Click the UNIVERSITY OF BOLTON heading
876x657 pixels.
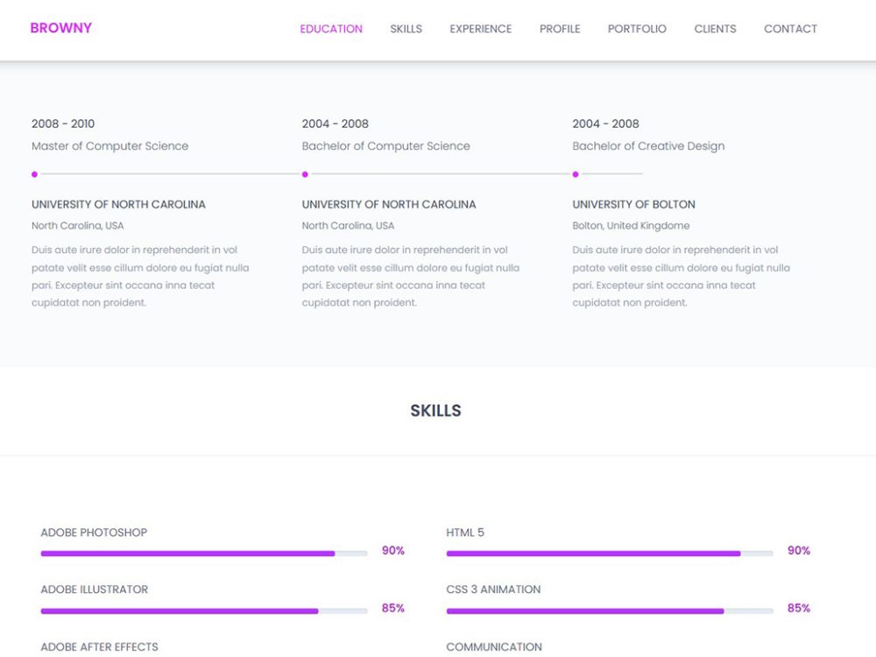[x=633, y=204]
